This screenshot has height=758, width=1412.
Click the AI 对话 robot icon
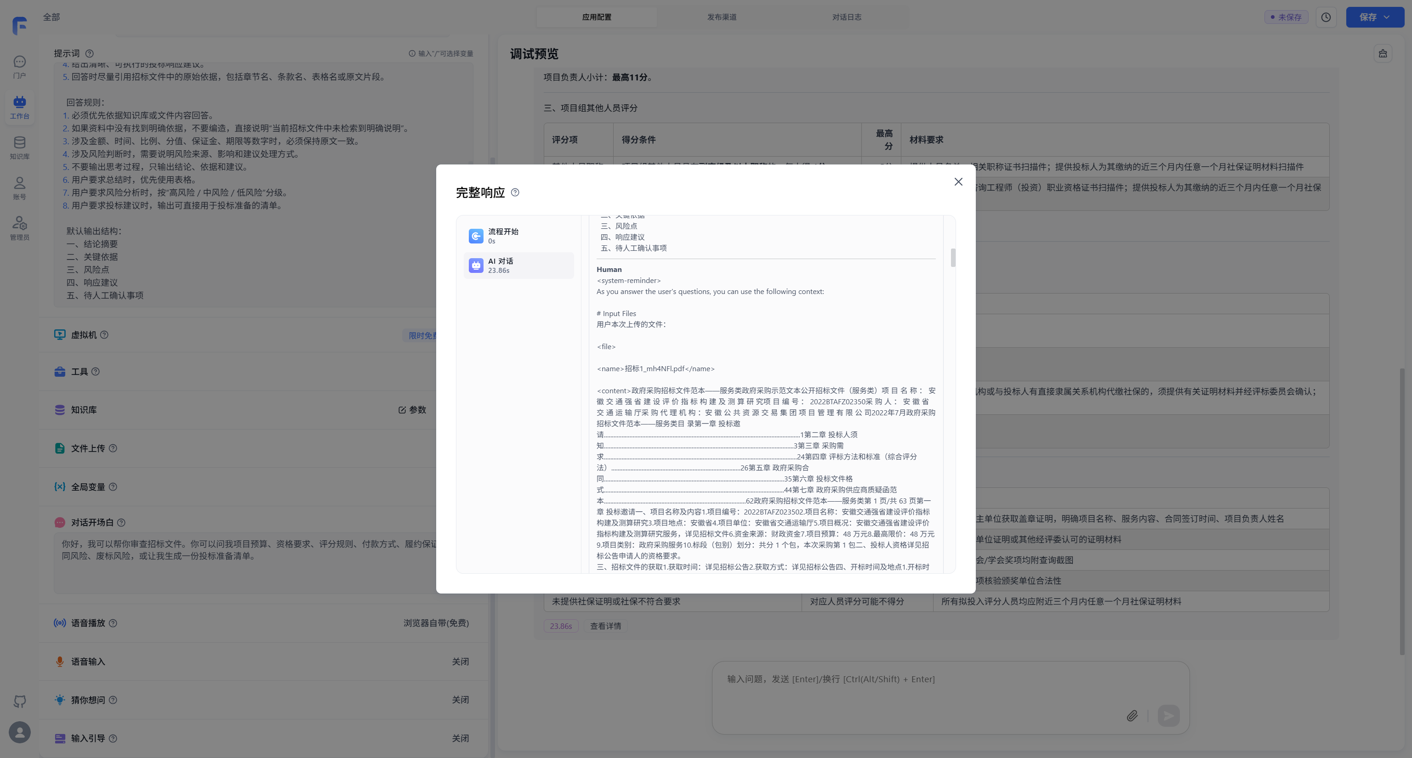tap(476, 266)
